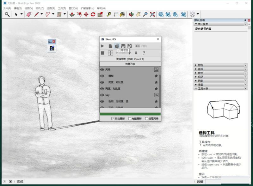Open the 编辑(E) menu
253x186 pixels.
pos(18,8)
